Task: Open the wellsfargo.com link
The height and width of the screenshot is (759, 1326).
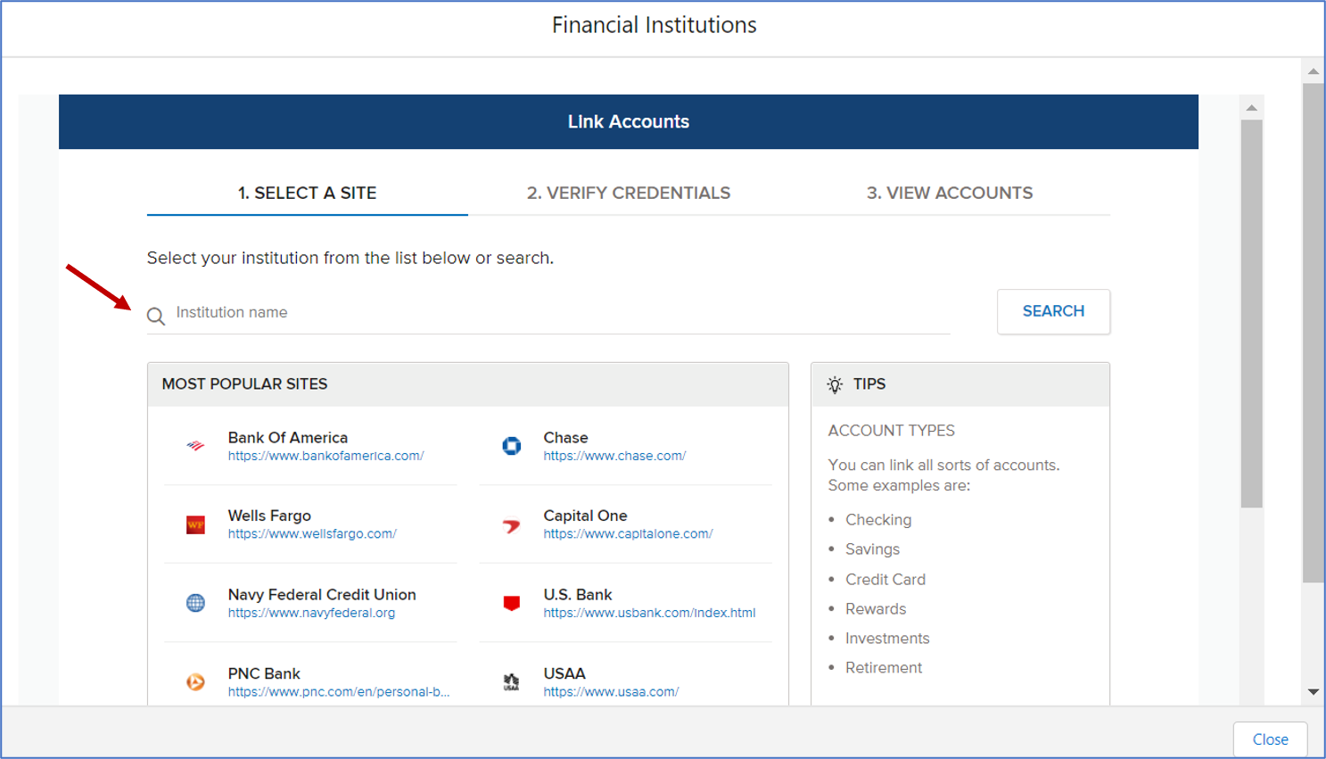Action: pos(312,534)
